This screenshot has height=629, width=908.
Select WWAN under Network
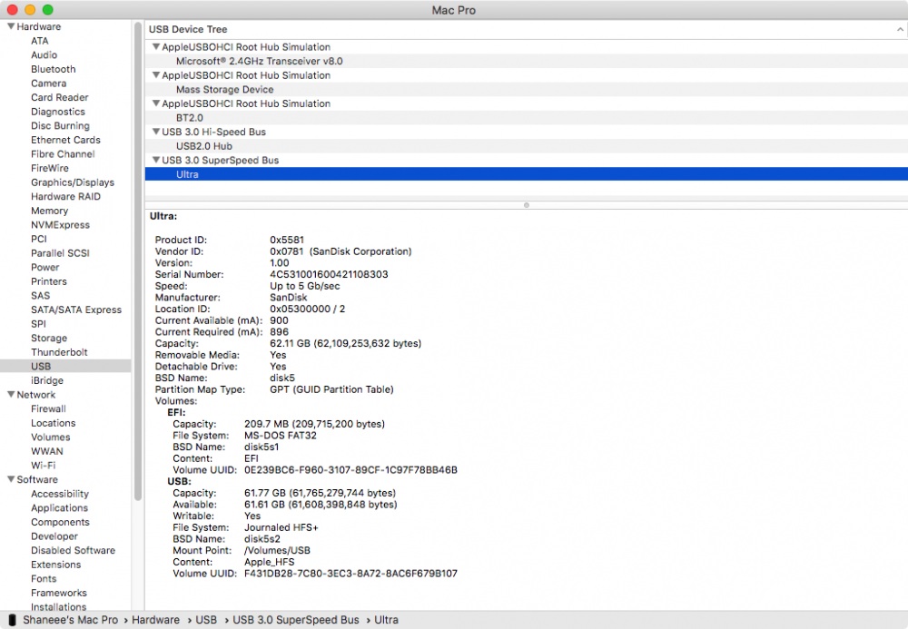pos(47,451)
